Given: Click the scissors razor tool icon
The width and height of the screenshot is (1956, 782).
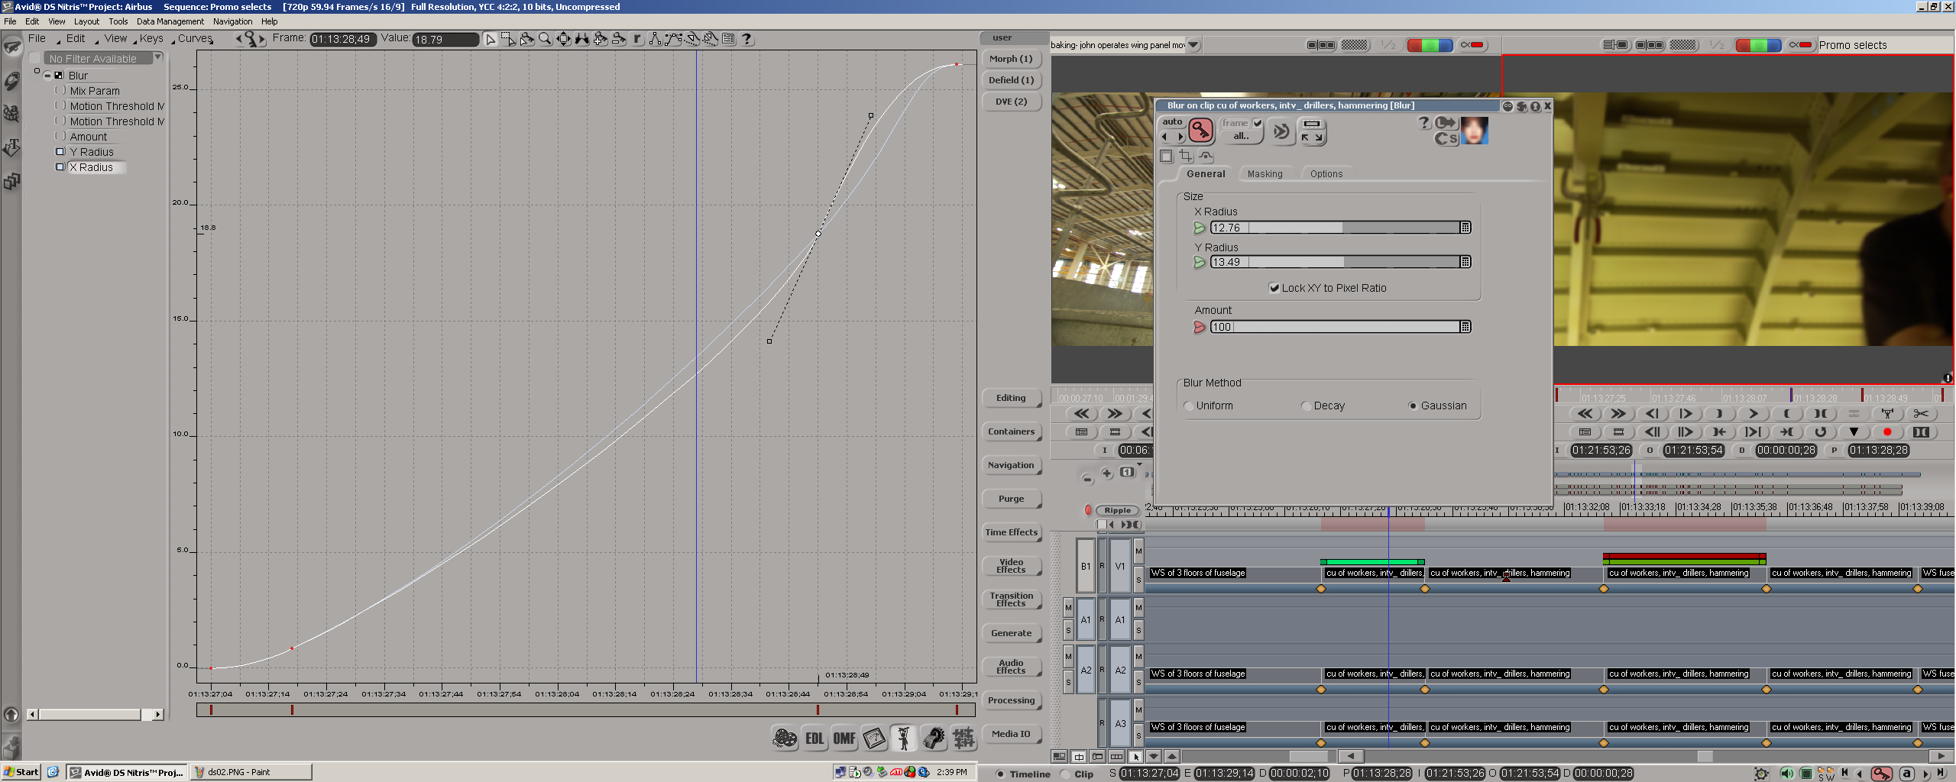Looking at the screenshot, I should (1920, 414).
